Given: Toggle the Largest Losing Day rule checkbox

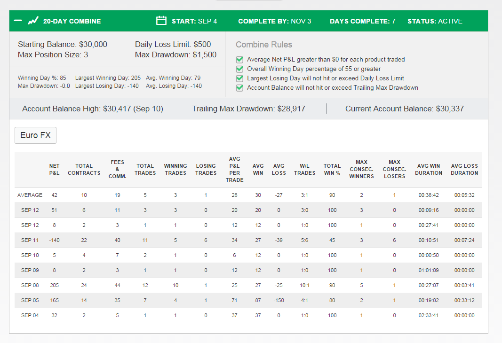Looking at the screenshot, I should click(239, 78).
